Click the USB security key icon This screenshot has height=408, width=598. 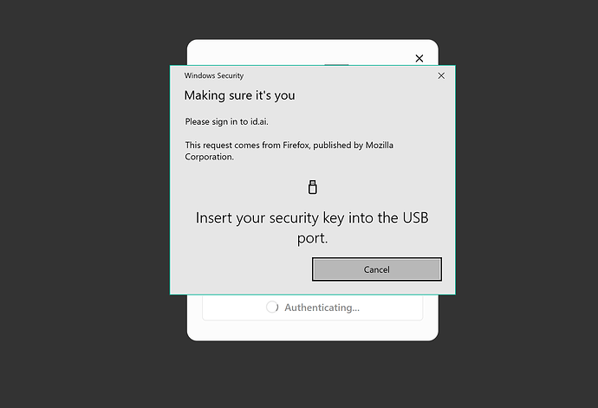click(312, 187)
